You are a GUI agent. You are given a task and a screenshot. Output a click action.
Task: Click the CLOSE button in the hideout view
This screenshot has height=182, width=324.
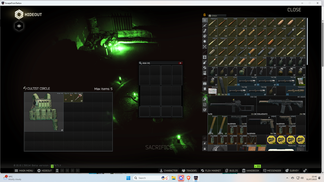click(x=294, y=10)
